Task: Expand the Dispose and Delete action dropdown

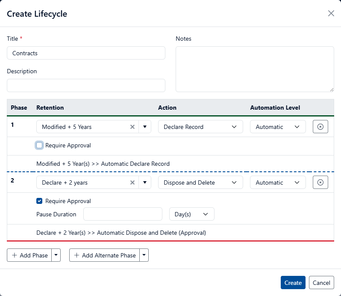Action: (200, 182)
